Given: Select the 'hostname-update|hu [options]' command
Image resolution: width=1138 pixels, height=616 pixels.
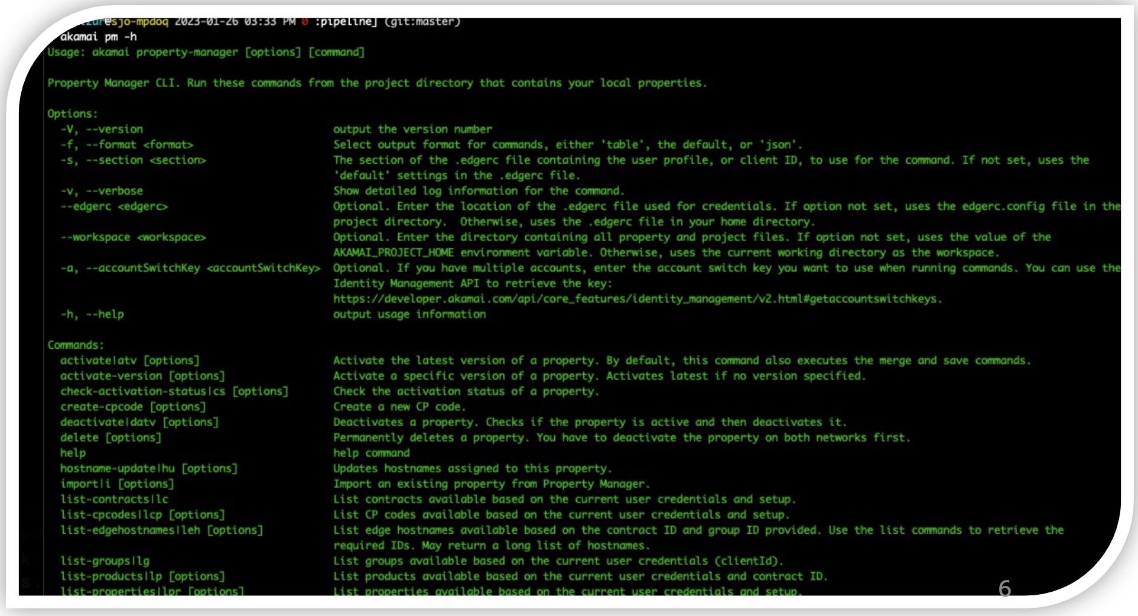Looking at the screenshot, I should [x=149, y=468].
